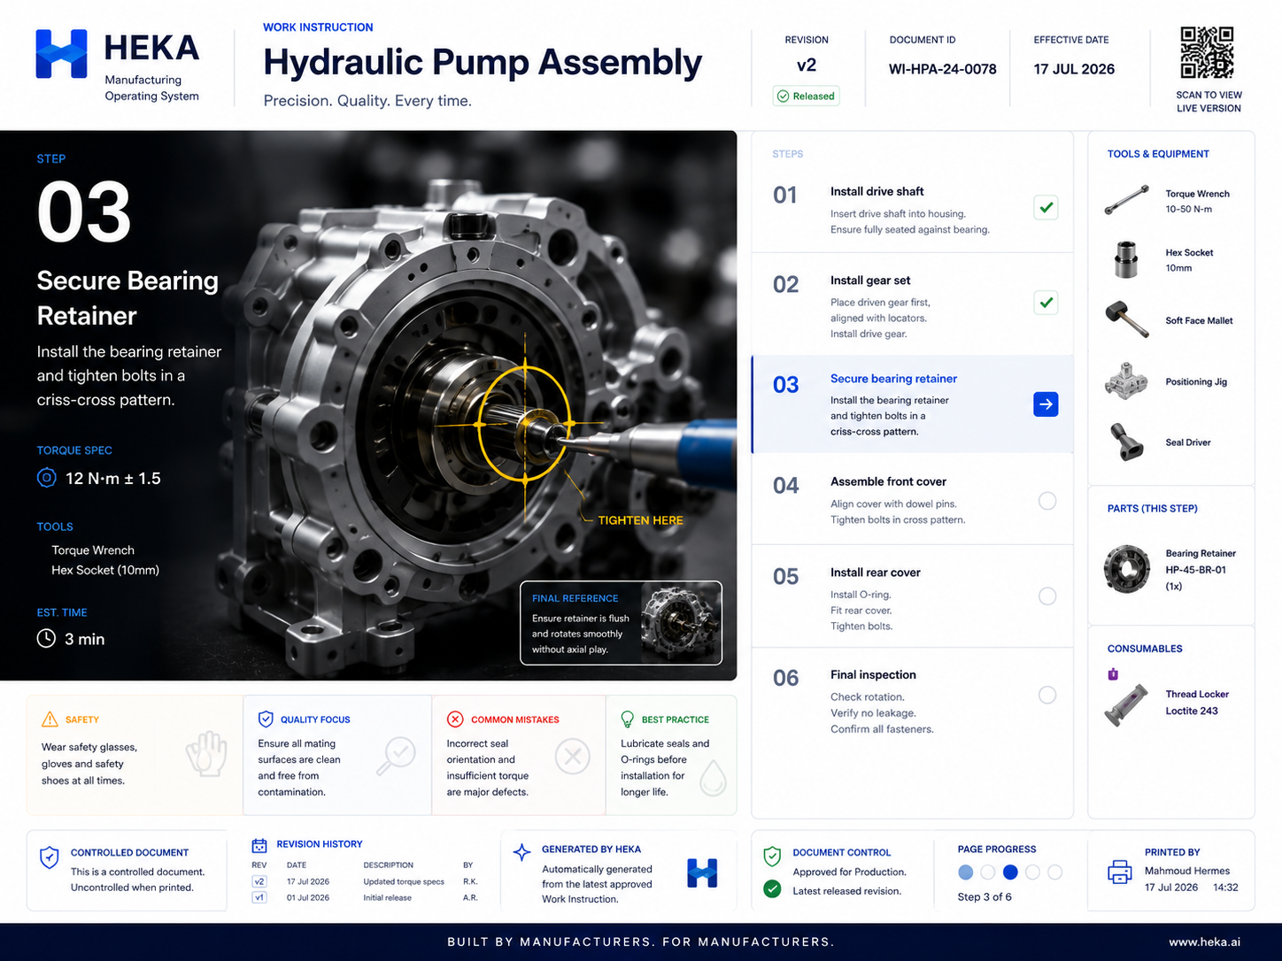Viewport: 1282px width, 961px height.
Task: Click the Soft Face Mallet icon
Action: (1127, 319)
